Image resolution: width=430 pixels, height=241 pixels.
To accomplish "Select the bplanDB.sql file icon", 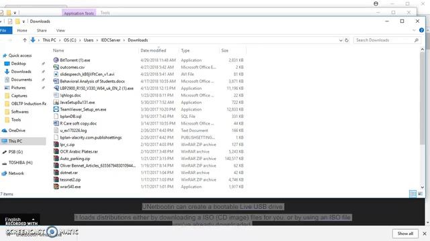I will click(x=56, y=116).
